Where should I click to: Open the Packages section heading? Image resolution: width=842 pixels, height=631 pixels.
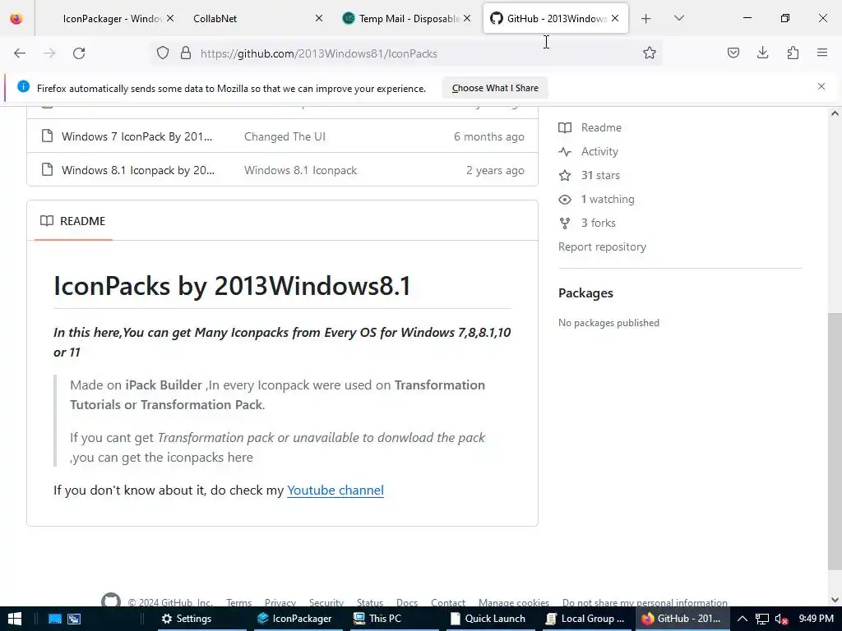pos(585,293)
